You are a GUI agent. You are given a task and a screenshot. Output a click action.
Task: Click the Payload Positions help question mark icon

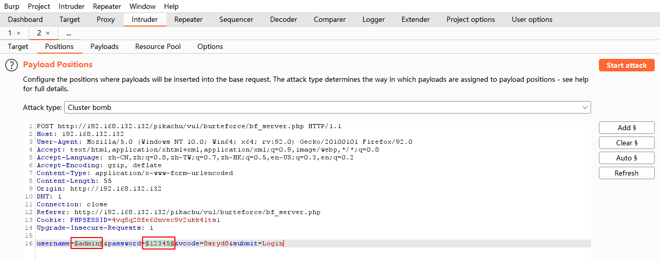[x=11, y=65]
